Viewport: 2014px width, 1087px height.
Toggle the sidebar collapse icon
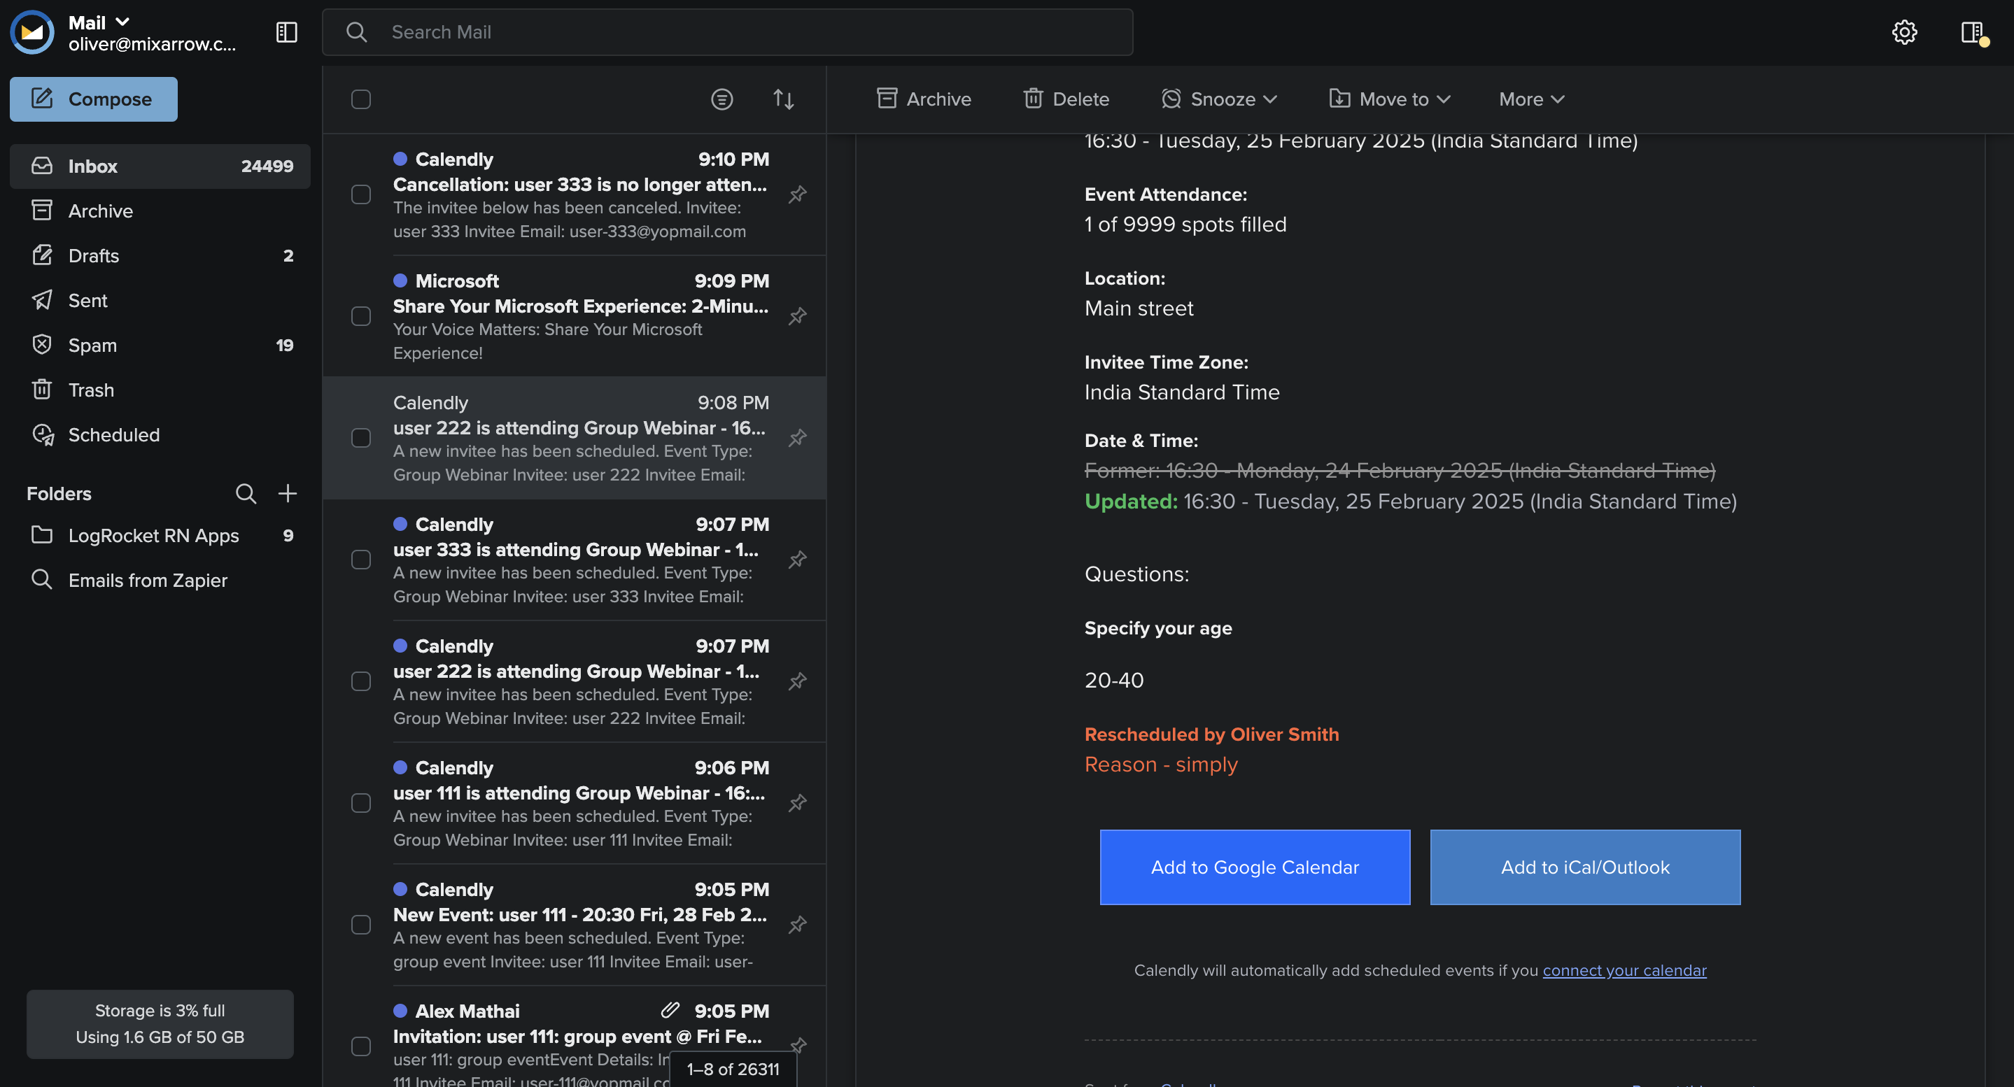tap(287, 32)
